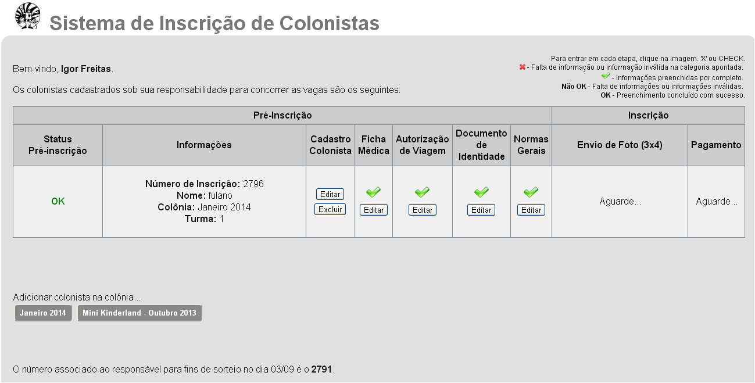The image size is (755, 383).
Task: Click the Kinderland logo icon
Action: (27, 16)
